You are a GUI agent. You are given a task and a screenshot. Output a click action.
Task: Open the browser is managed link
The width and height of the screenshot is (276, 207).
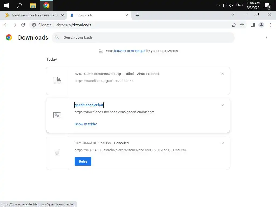tap(129, 51)
